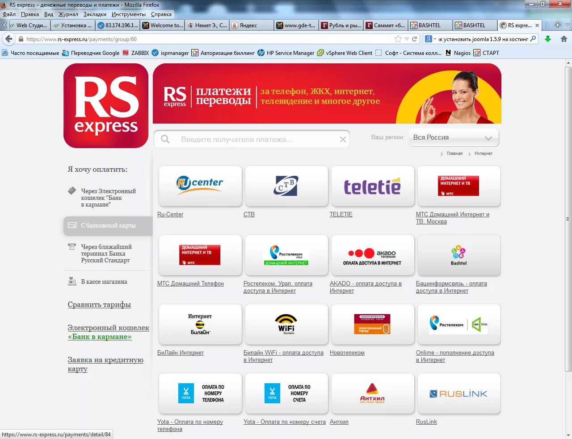Click the Onlime пополнение доступа link
572x439 pixels.
(x=455, y=356)
